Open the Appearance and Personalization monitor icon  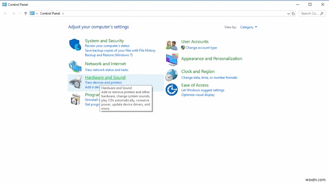[171, 60]
